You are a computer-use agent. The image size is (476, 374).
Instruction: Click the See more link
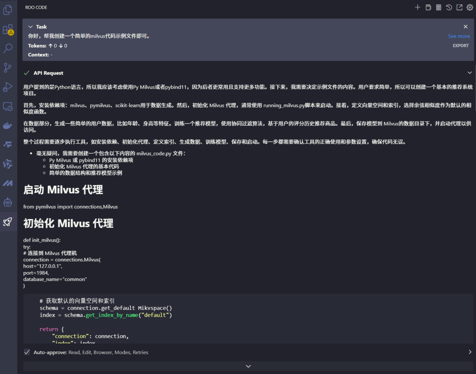pyautogui.click(x=459, y=36)
